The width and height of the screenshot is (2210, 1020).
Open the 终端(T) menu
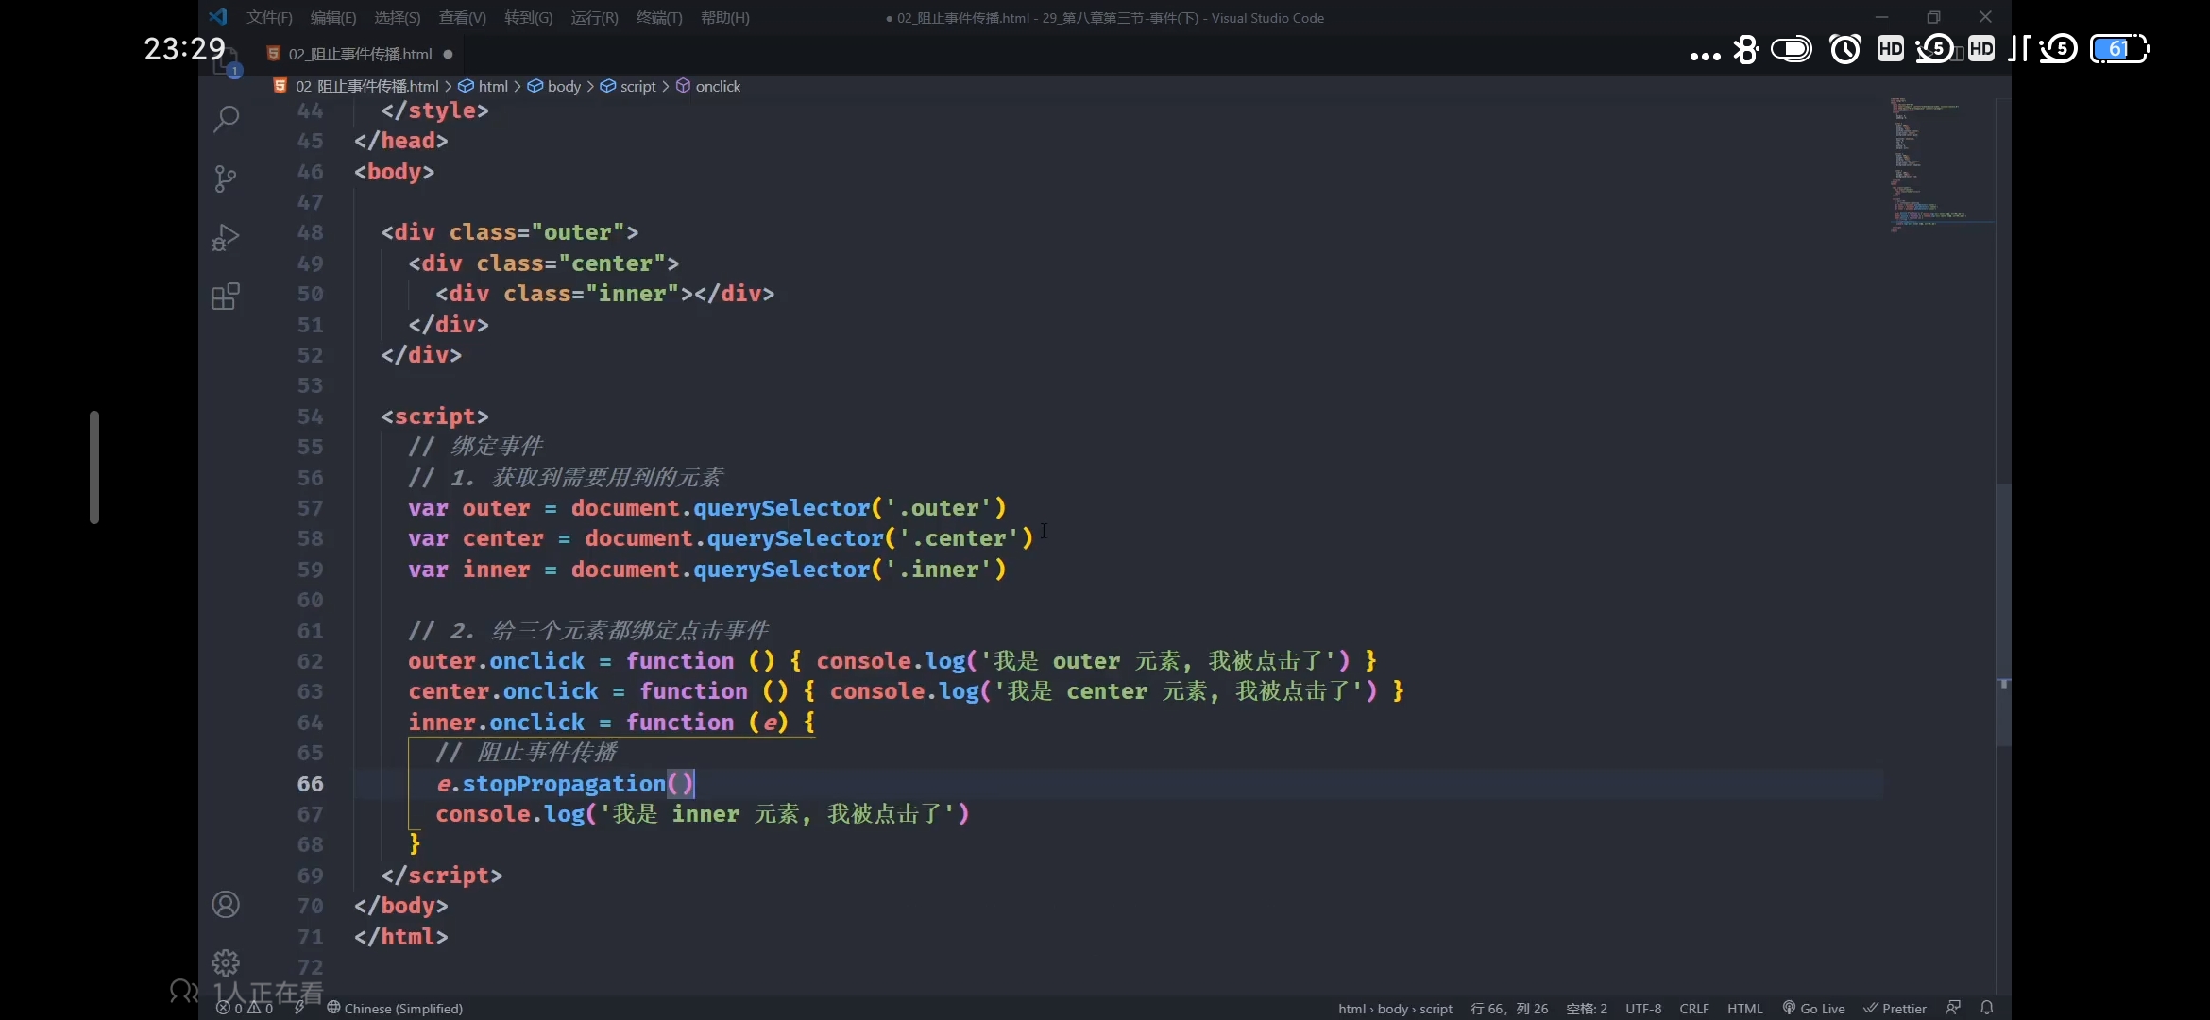click(x=658, y=18)
